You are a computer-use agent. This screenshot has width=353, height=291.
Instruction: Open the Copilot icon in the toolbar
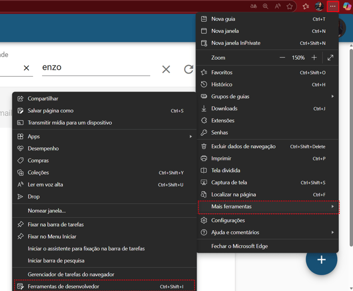click(347, 6)
